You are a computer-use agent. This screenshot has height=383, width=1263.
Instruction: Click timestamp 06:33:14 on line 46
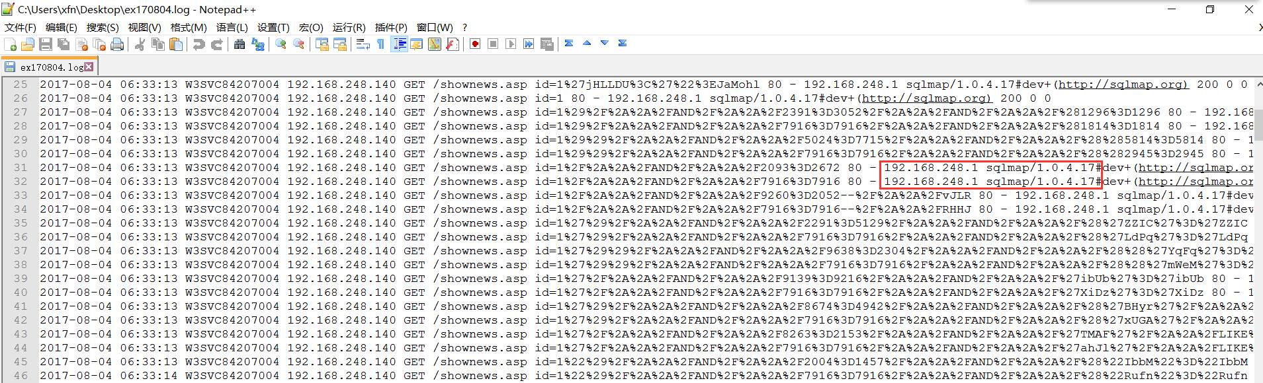click(x=149, y=376)
